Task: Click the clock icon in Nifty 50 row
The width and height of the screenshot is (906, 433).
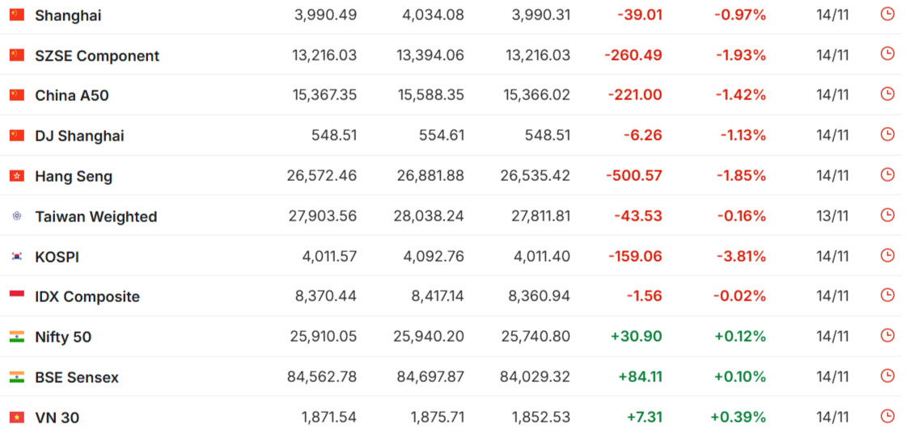Action: click(x=887, y=336)
